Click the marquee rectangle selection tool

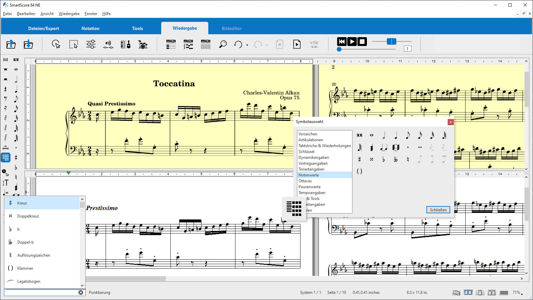point(74,44)
